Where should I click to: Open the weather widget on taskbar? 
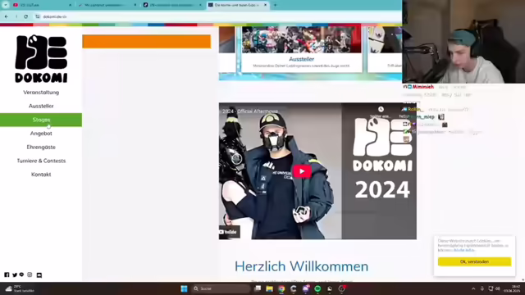[x=20, y=288]
